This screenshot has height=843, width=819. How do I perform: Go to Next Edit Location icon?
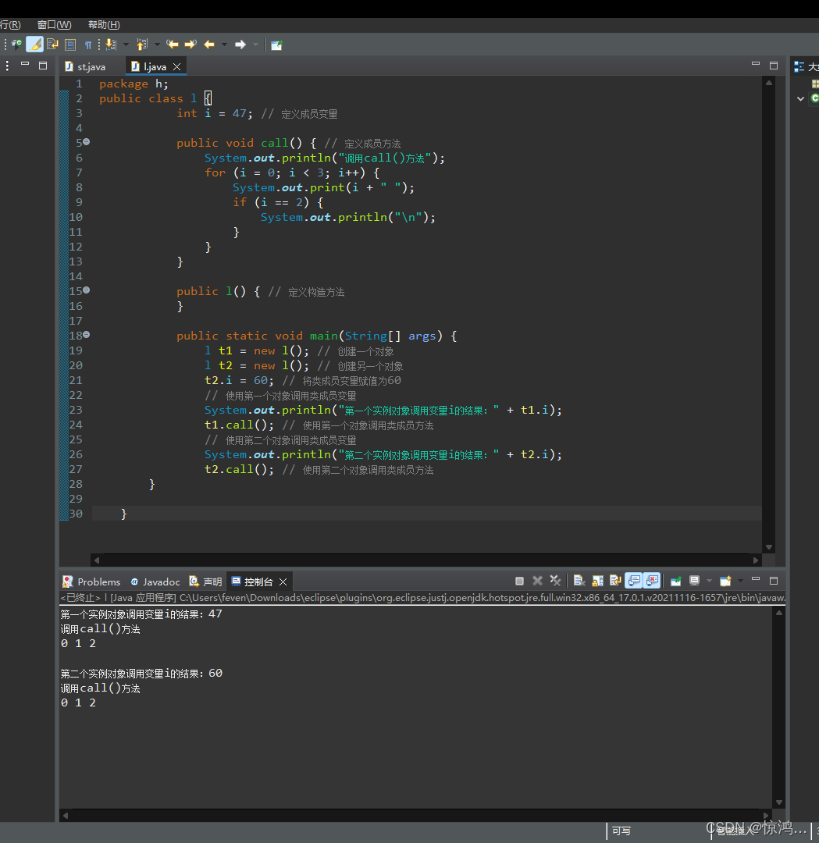[191, 44]
